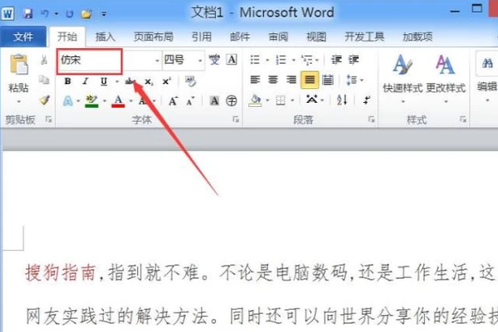Grow the font size
Screen dimensions: 498x332
tap(173, 101)
